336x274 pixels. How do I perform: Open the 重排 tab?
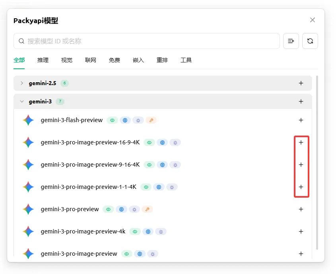162,60
